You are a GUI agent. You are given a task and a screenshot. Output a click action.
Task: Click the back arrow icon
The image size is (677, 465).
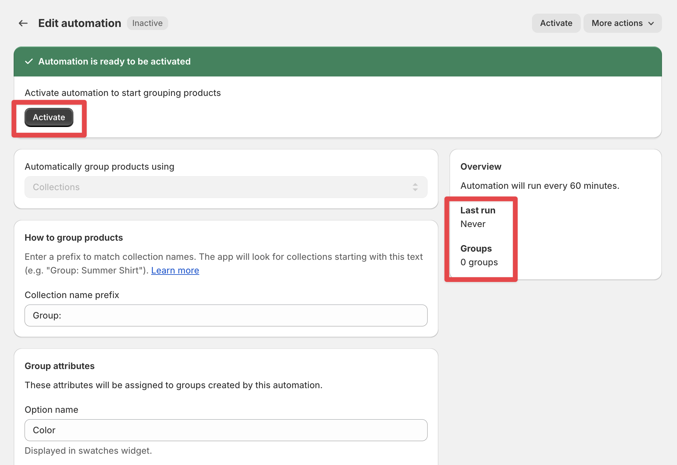coord(23,23)
